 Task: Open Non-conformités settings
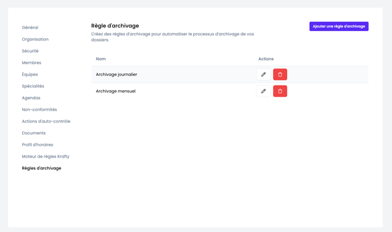(40, 110)
